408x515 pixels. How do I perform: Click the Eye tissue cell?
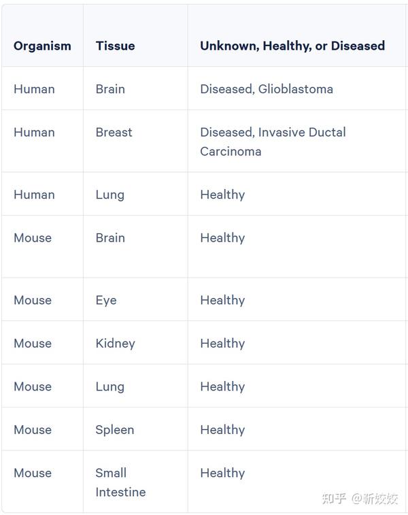(x=106, y=300)
